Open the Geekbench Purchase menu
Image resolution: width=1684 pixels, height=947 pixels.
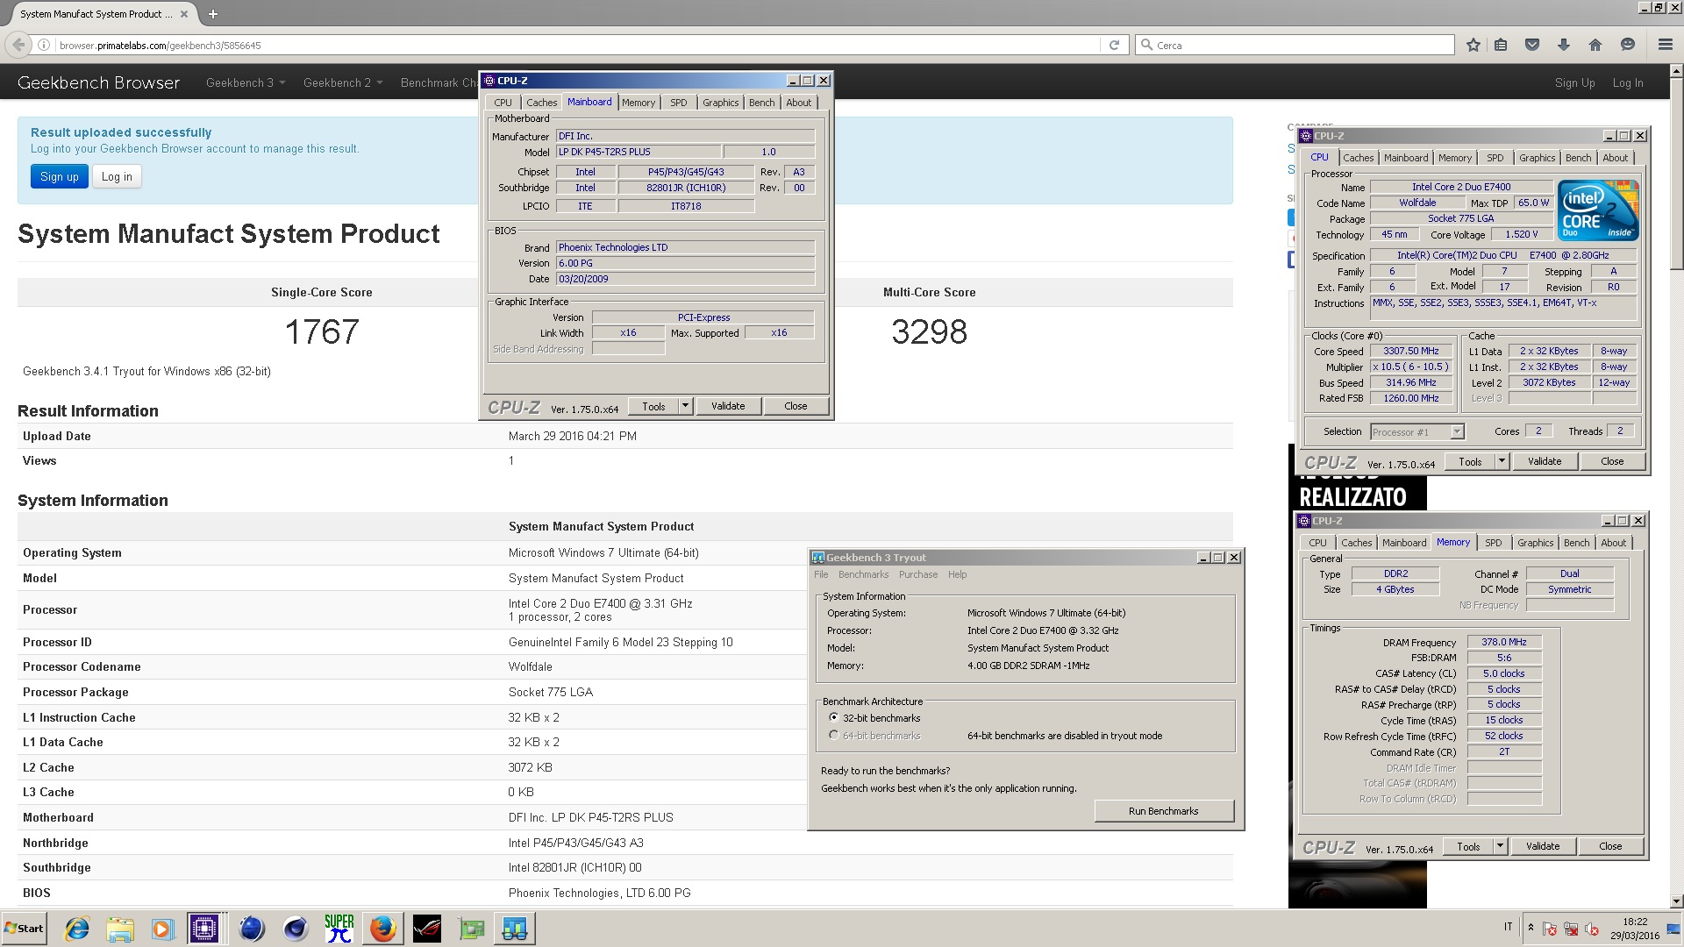(918, 574)
